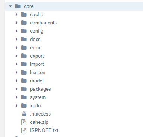Expand the xpdo folder arrow

tap(17, 105)
